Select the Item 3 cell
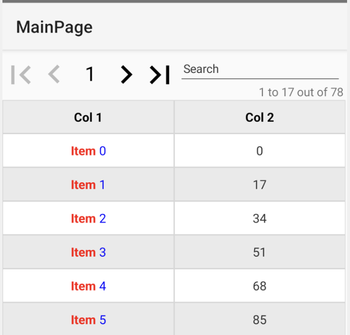 click(88, 252)
